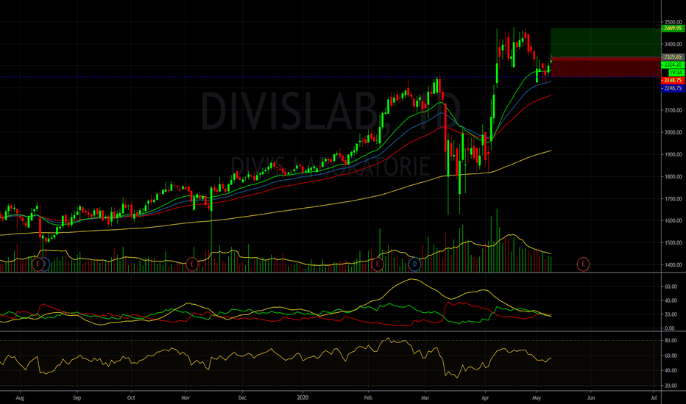The height and width of the screenshot is (404, 686).
Task: Click the 2469.95 target price label
Action: pyautogui.click(x=673, y=28)
